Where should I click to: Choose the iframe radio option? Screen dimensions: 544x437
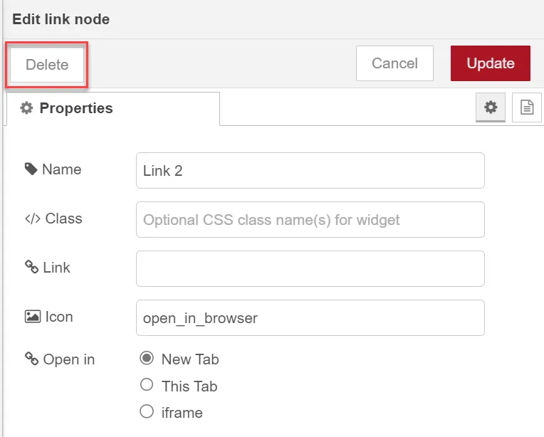coord(147,411)
